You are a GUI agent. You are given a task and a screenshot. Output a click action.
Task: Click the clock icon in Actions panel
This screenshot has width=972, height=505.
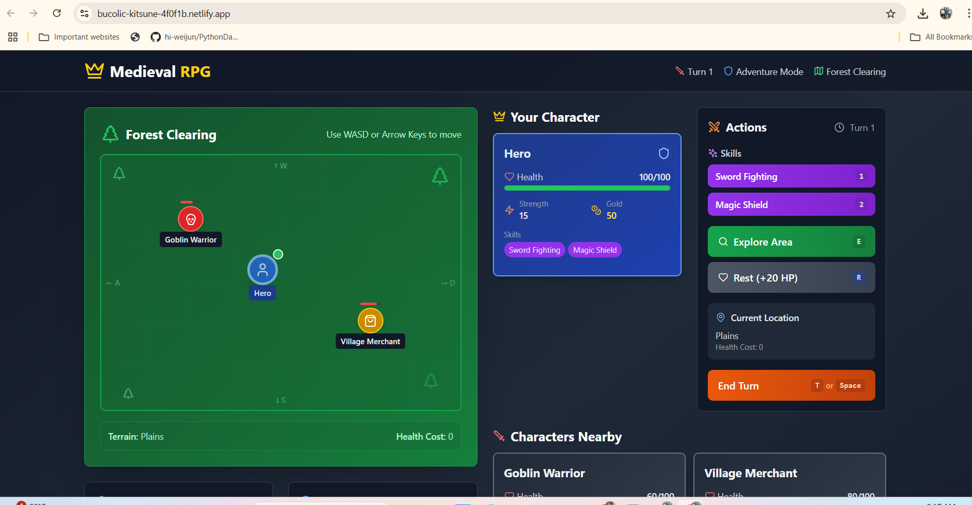coord(839,127)
